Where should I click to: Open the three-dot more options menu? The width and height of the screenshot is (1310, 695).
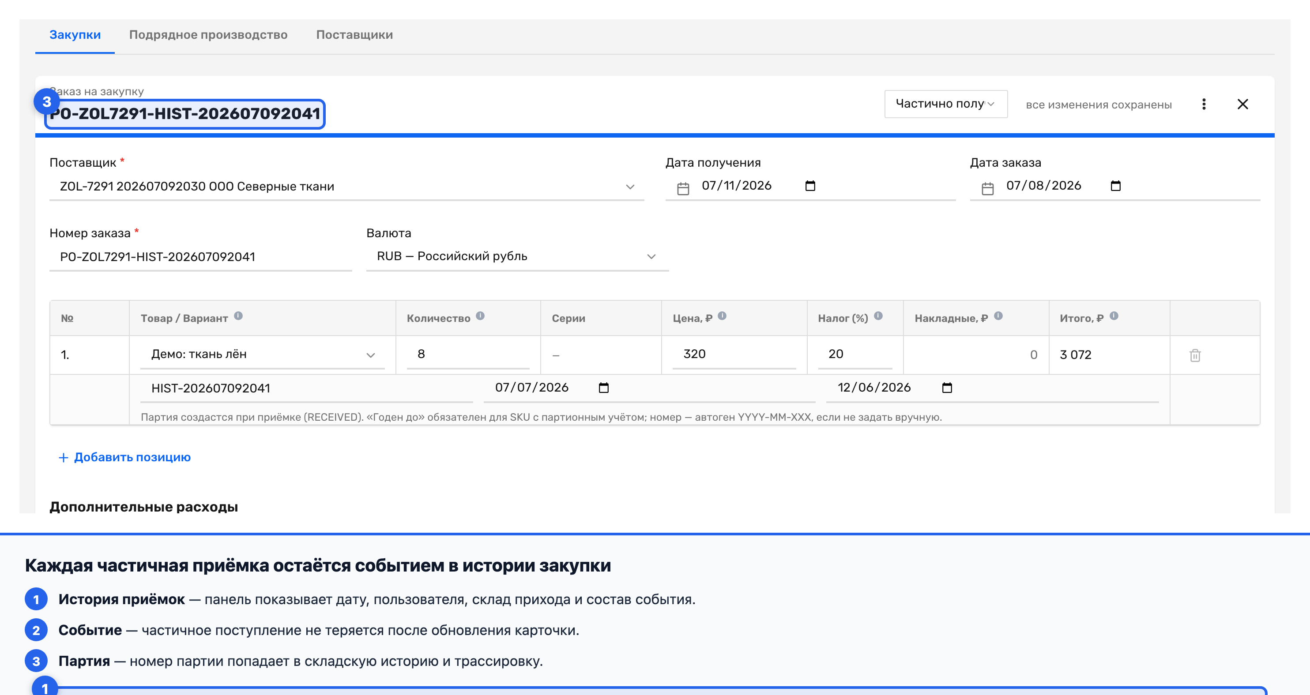point(1204,104)
